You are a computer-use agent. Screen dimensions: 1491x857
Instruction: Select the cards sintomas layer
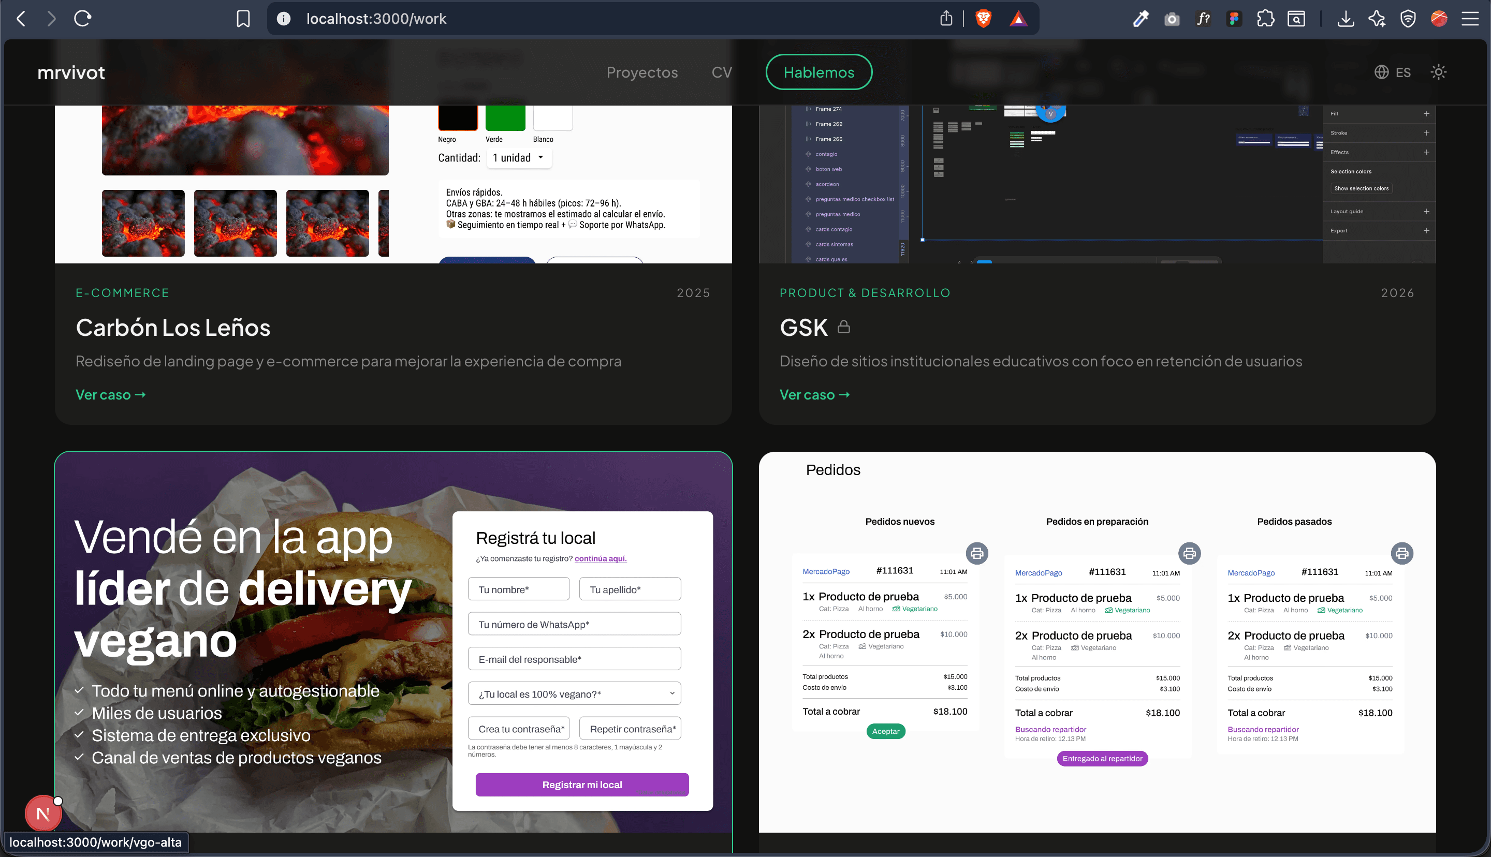[834, 244]
